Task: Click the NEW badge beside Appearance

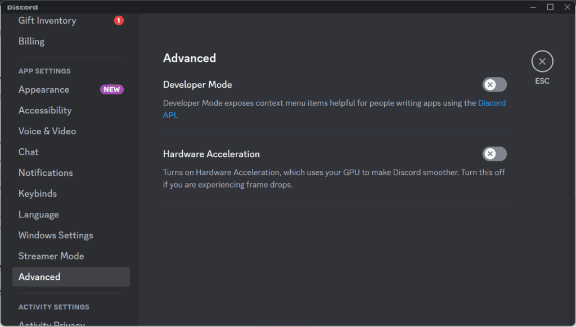Action: click(112, 89)
